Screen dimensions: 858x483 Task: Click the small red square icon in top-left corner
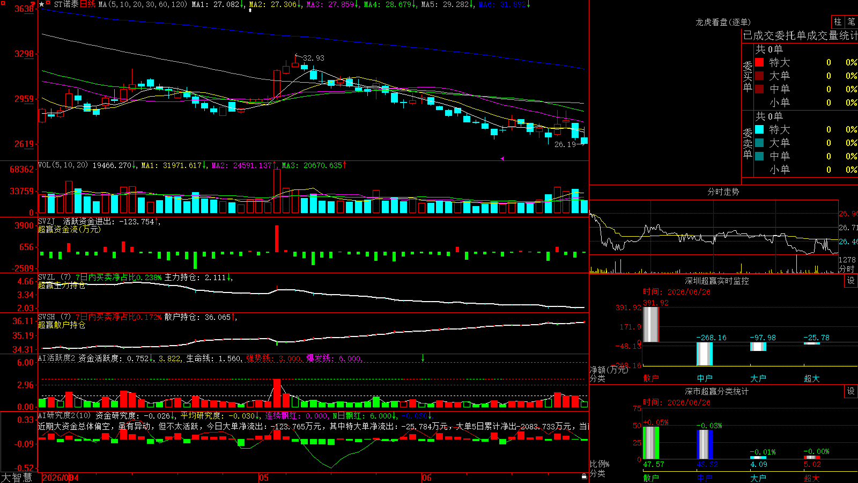(2, 2)
